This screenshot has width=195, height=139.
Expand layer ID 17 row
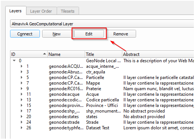pos(22,111)
